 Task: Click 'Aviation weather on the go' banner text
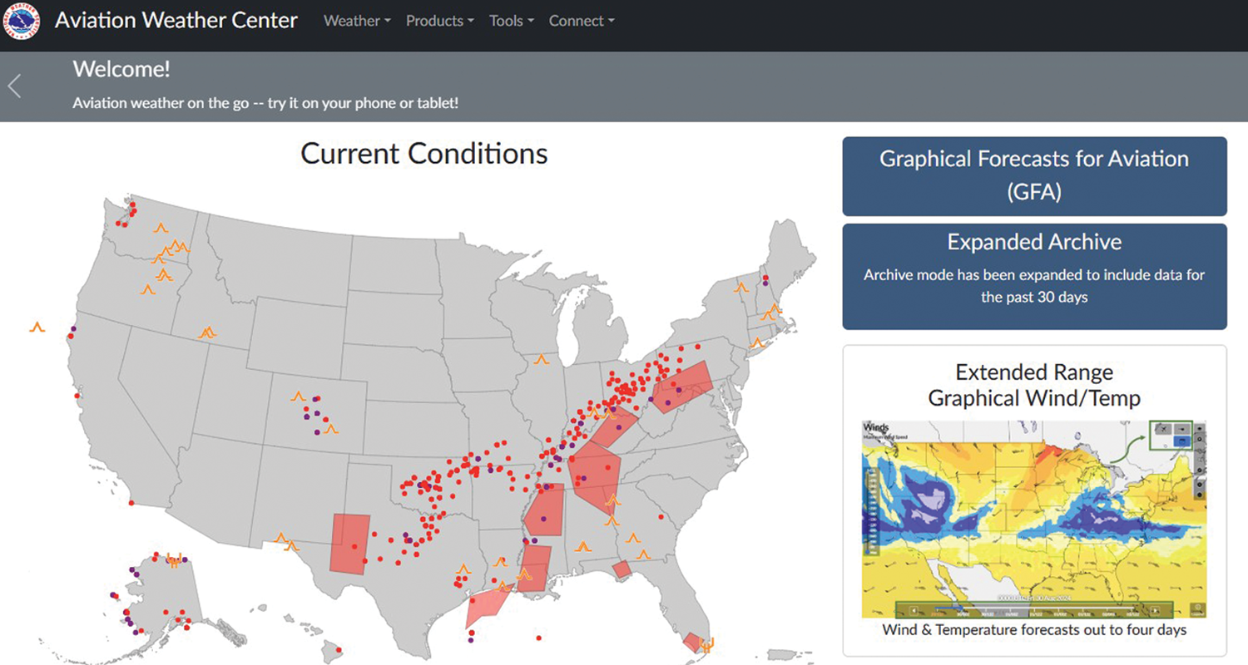pyautogui.click(x=265, y=103)
